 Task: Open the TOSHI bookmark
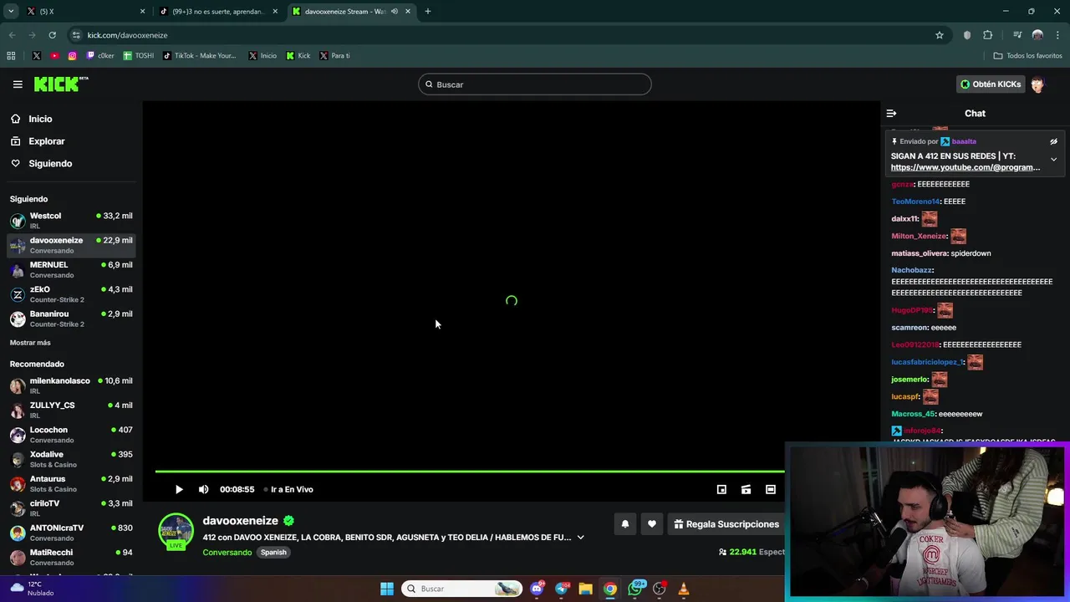click(x=139, y=56)
